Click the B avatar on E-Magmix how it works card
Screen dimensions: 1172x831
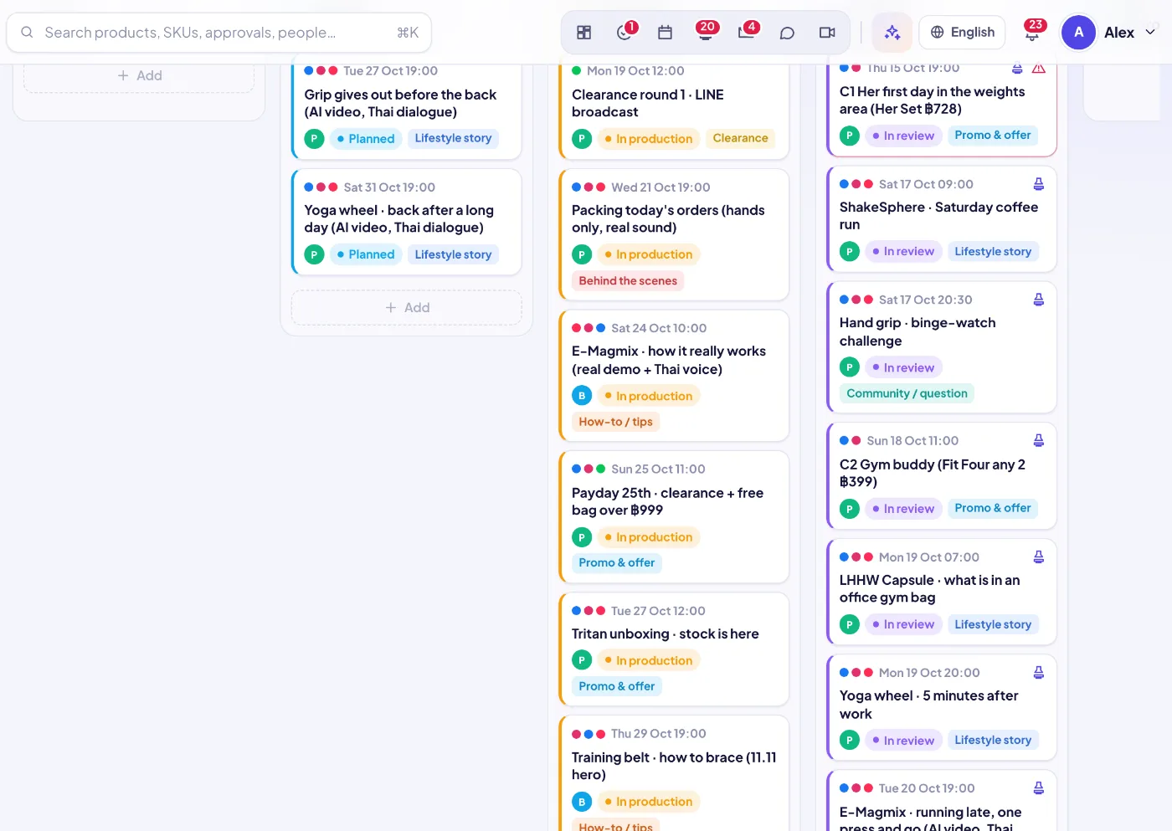click(x=582, y=396)
